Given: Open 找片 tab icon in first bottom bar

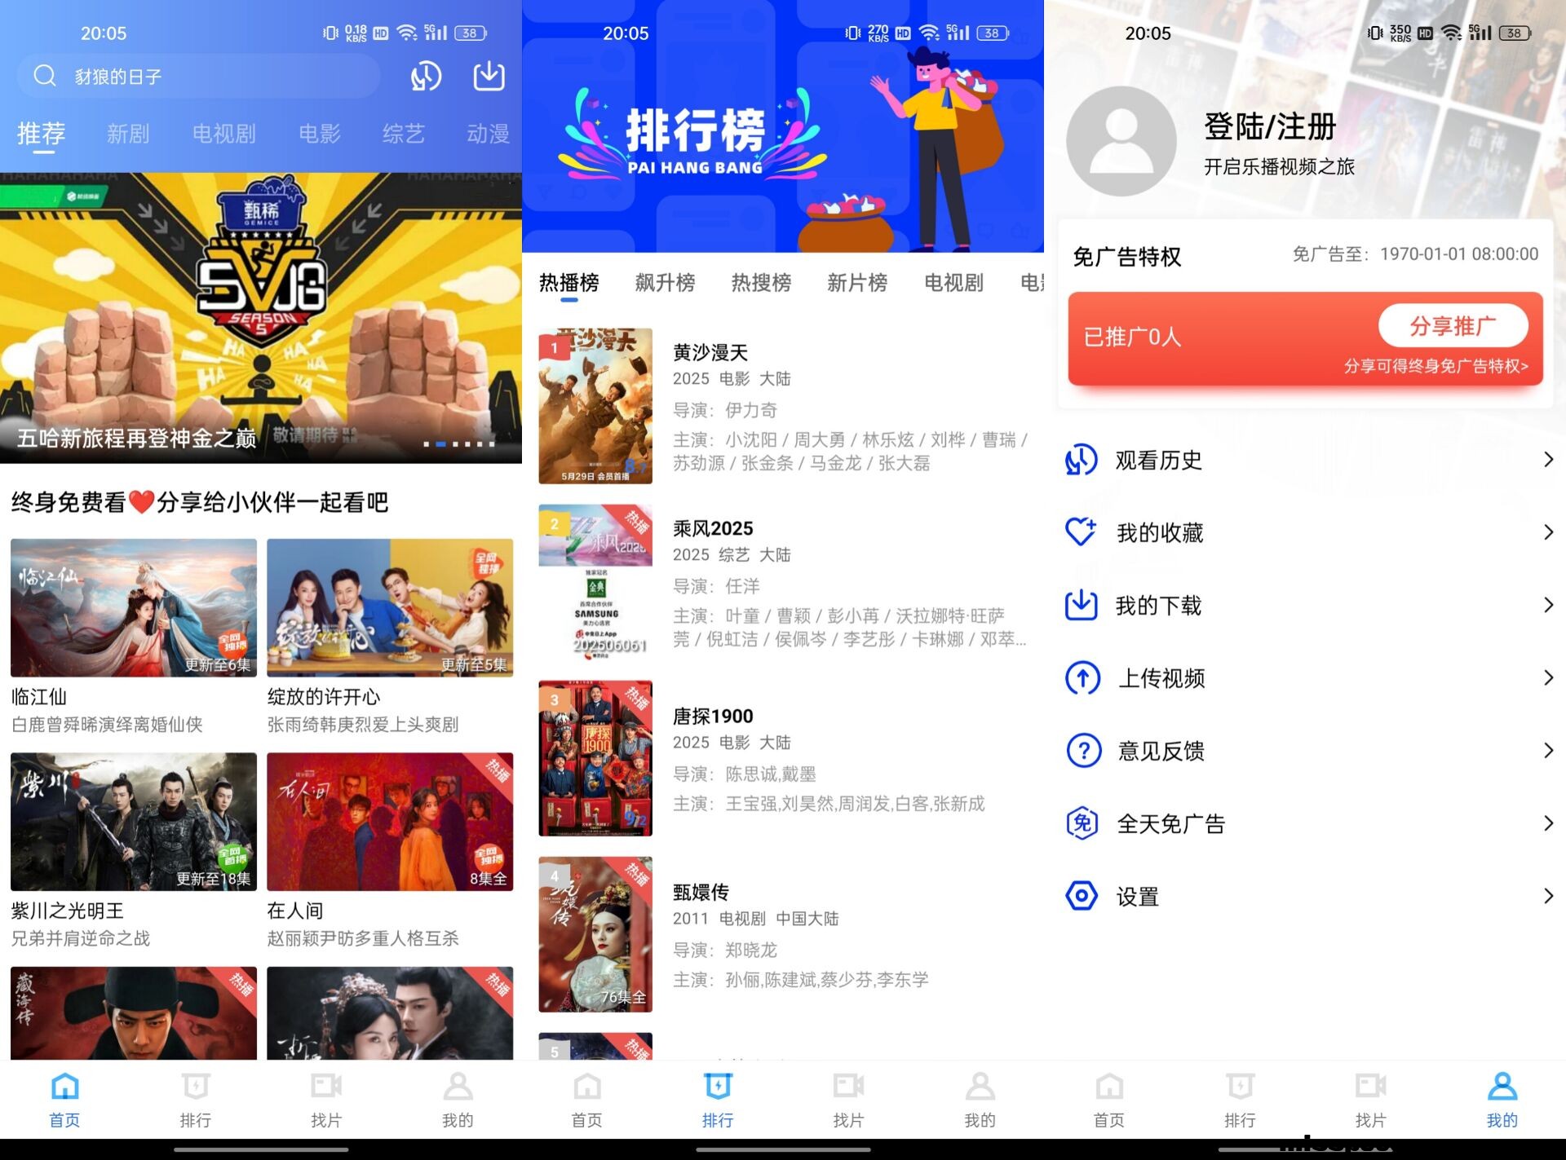Looking at the screenshot, I should tap(326, 1087).
